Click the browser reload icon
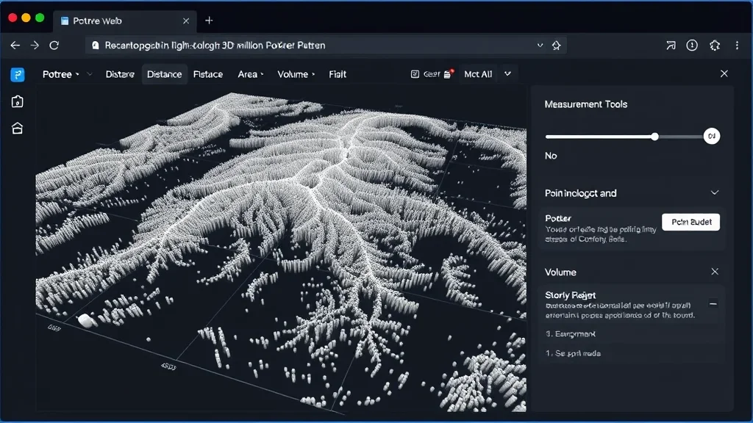The width and height of the screenshot is (753, 423). point(54,45)
